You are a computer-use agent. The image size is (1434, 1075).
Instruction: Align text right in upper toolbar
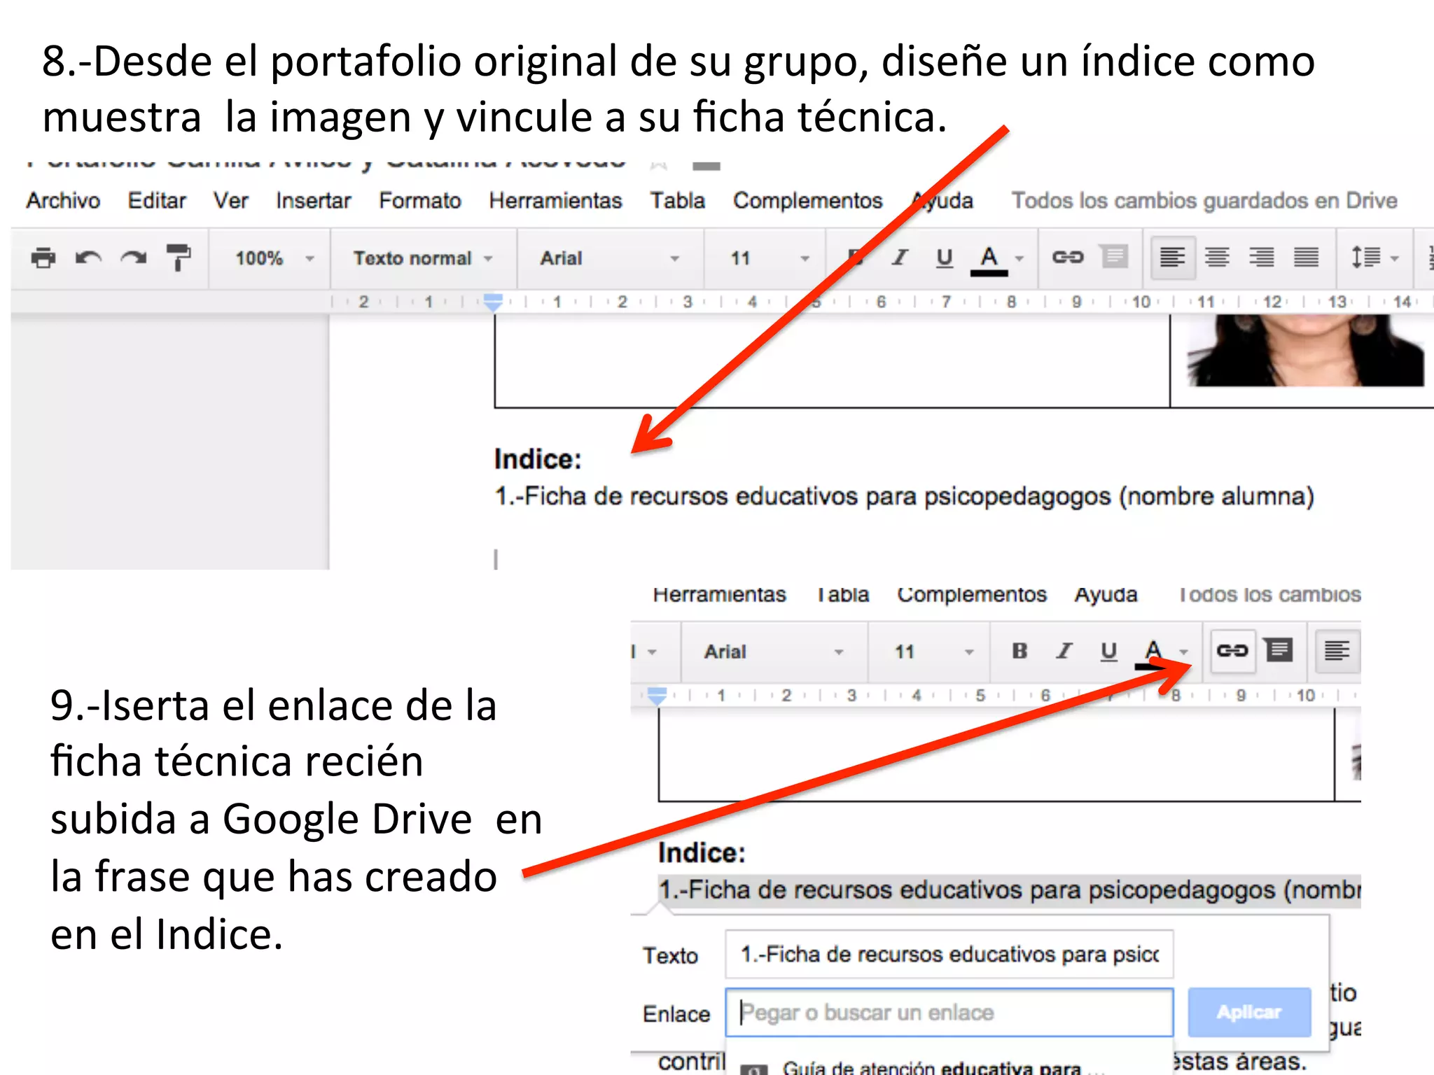(1262, 258)
